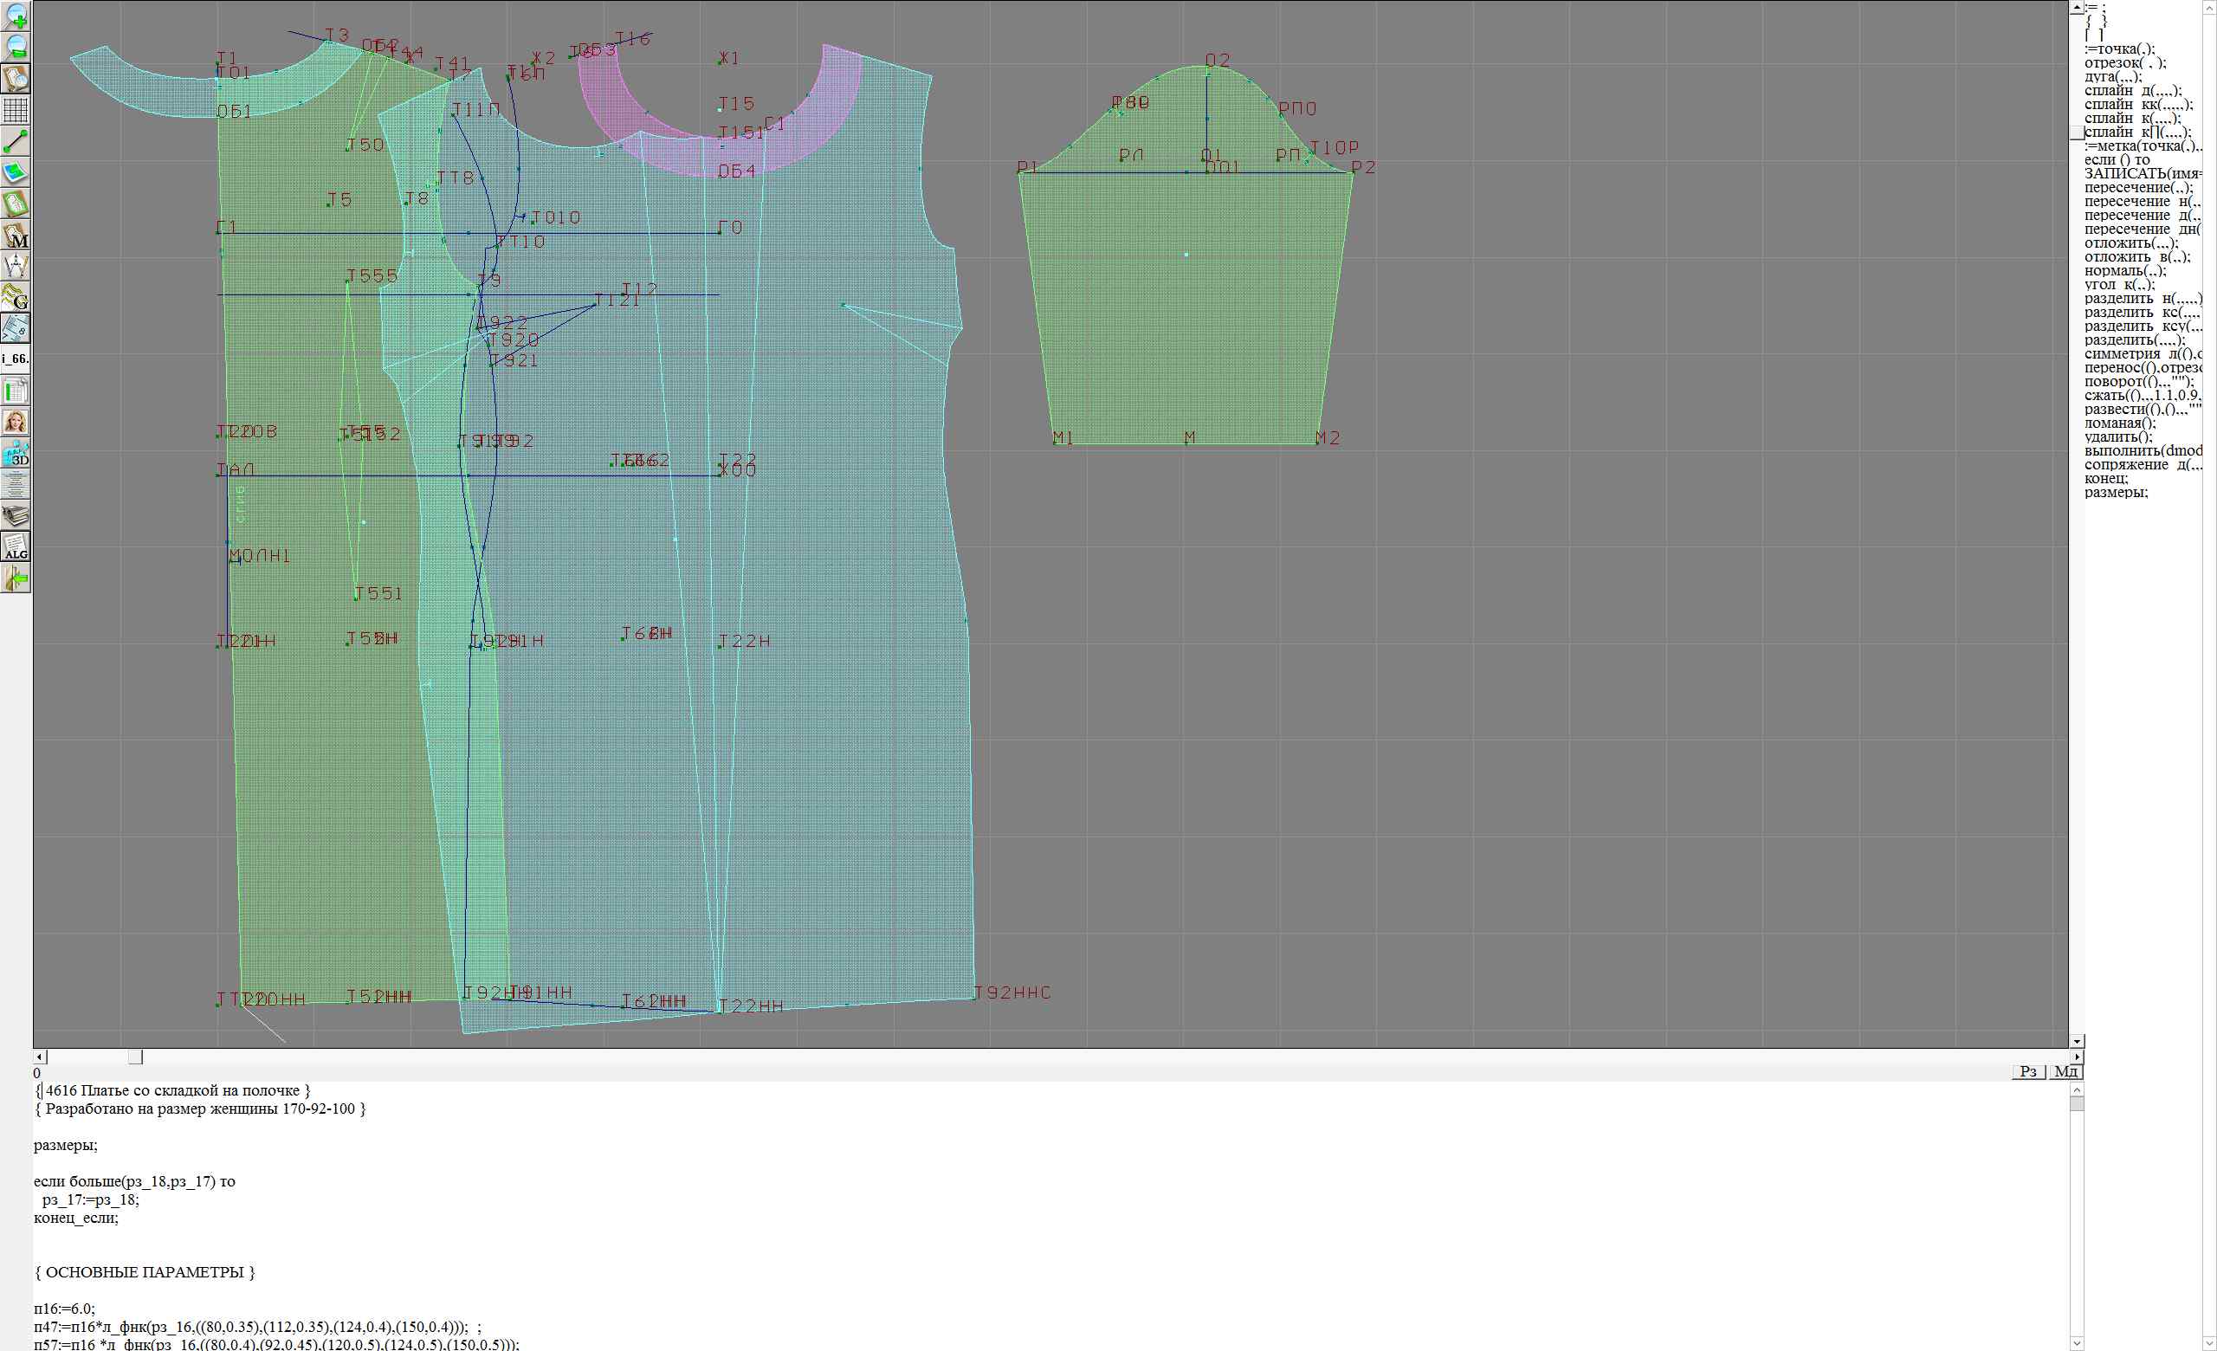
Task: Click the zoom out magnifier icon
Action: (16, 47)
